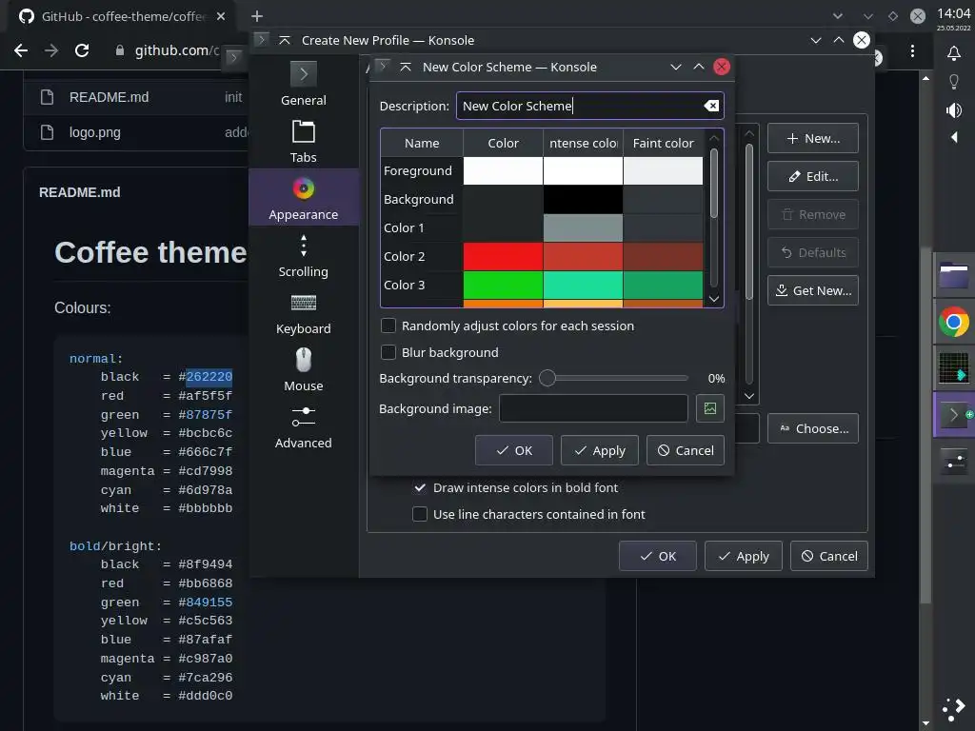Click keep-above icon in New Color Scheme titlebar

click(406, 68)
